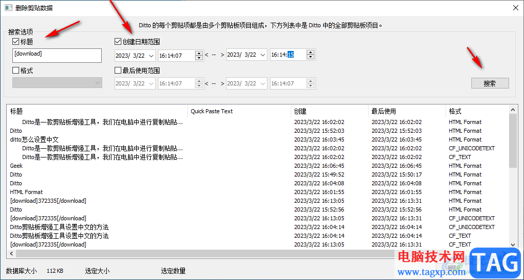Select Ditto剪贴板增强工具设置中文的方法 row with CF_UNICODETEXT

[x=258, y=227]
